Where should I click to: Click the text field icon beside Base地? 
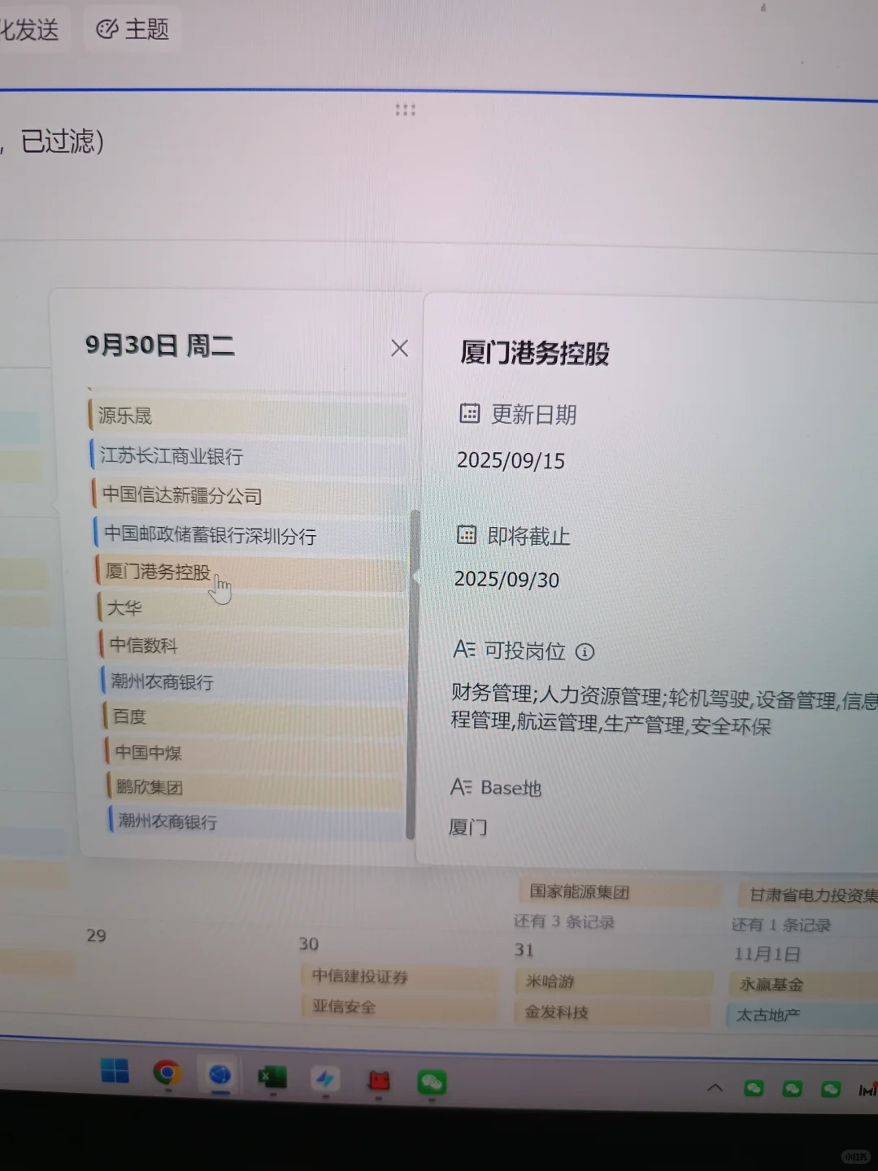[x=461, y=786]
